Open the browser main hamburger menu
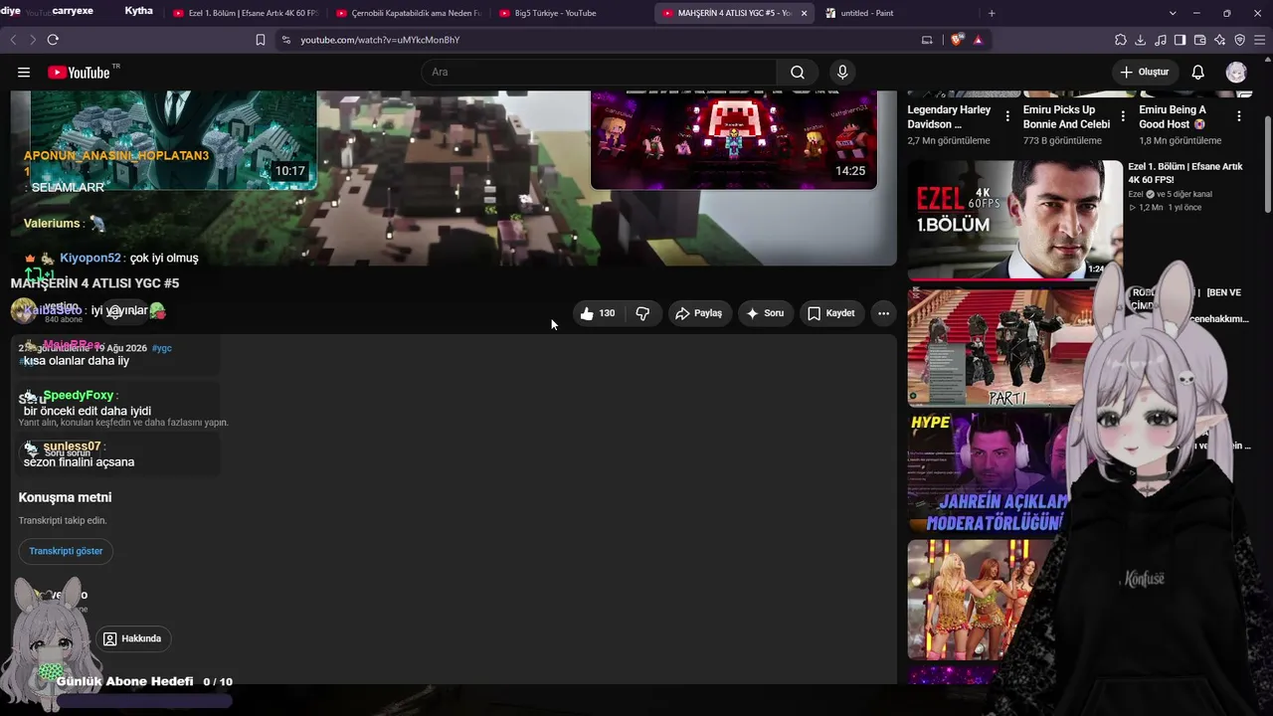Image resolution: width=1273 pixels, height=716 pixels. coord(1260,40)
